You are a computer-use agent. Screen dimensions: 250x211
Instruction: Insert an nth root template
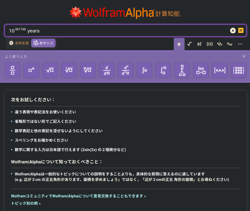coord(88,70)
